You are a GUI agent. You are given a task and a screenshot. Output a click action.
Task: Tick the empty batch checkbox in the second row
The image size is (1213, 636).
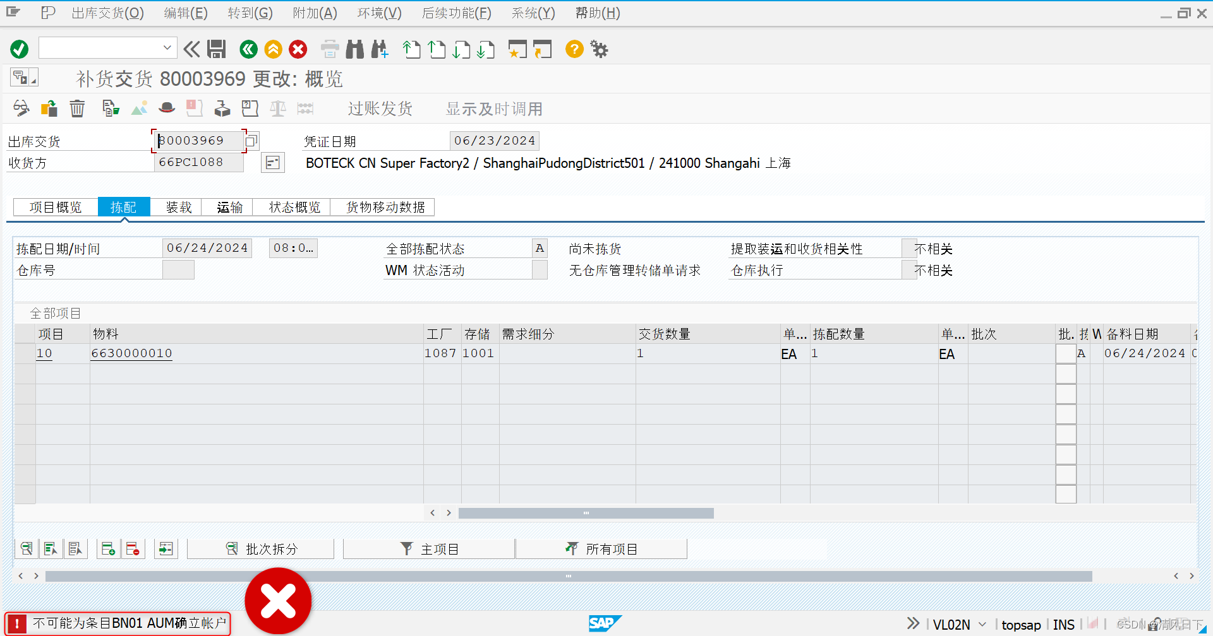[1066, 374]
